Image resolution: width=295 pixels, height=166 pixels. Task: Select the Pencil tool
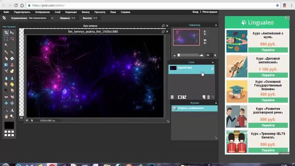point(6,52)
